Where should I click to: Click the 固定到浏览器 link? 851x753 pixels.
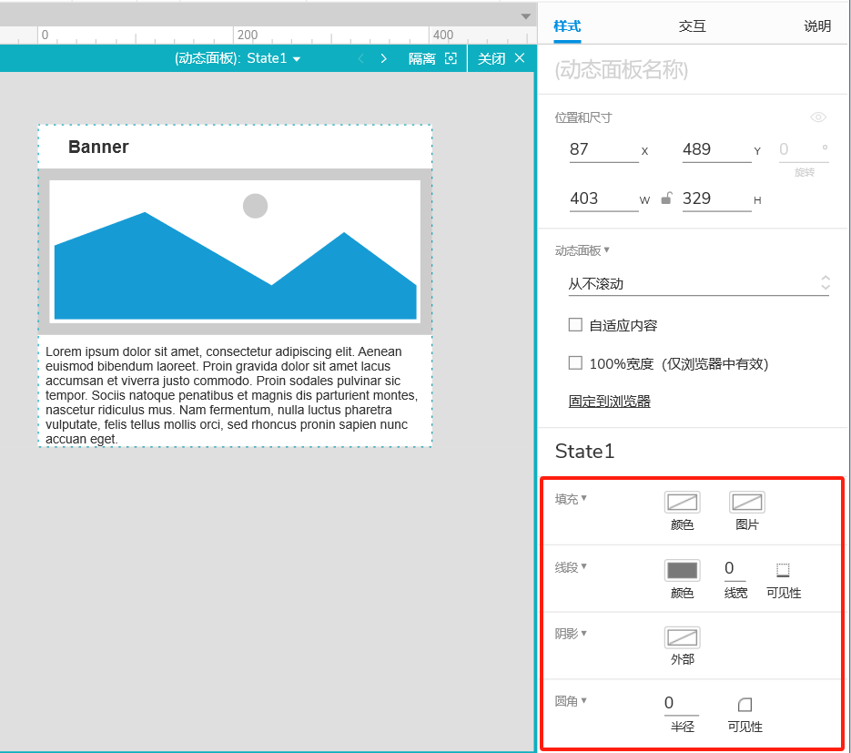point(609,402)
